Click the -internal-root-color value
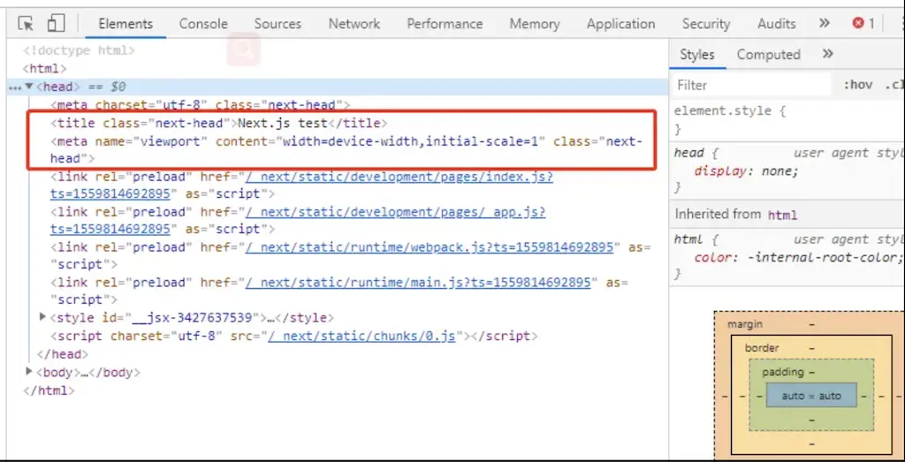905x462 pixels. click(x=825, y=258)
